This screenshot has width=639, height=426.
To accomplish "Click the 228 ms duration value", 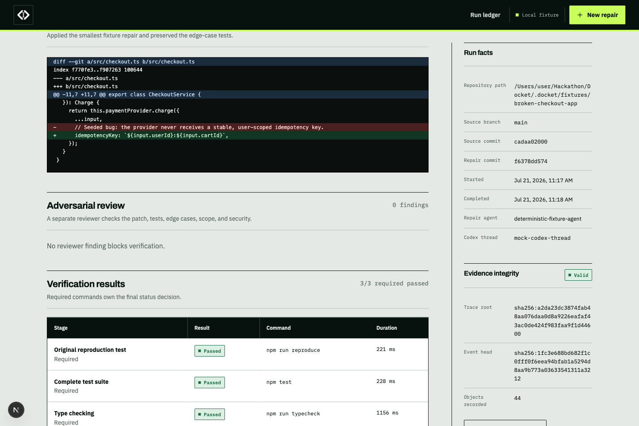I will (x=386, y=381).
